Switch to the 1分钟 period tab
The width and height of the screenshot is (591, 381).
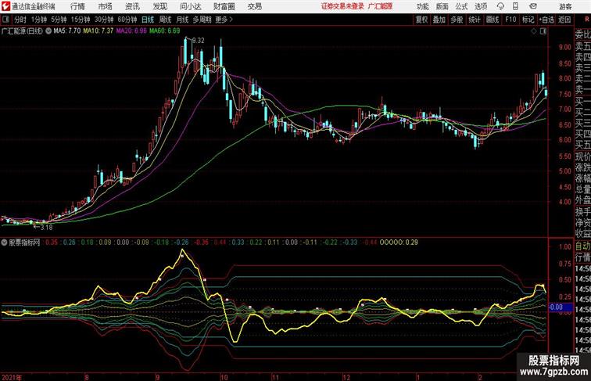39,20
